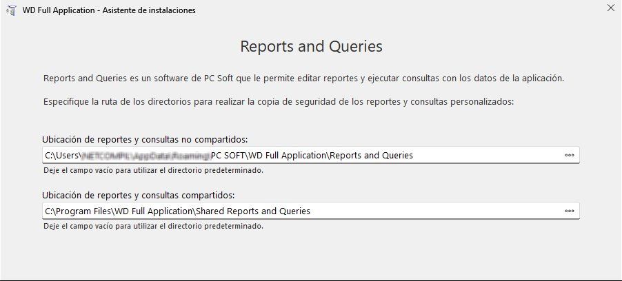Select the 'Reports and Queries' heading

(x=312, y=46)
